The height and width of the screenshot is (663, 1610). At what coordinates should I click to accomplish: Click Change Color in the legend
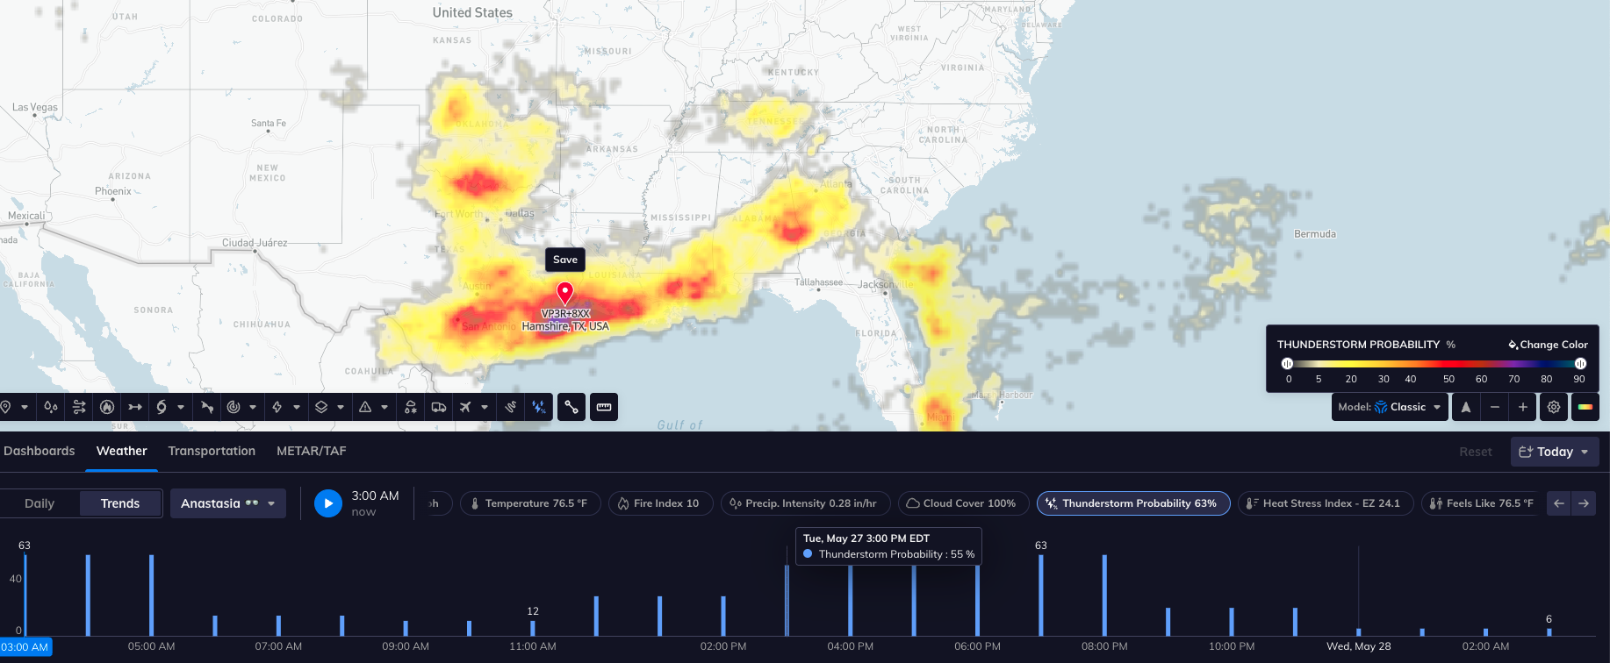(x=1549, y=345)
